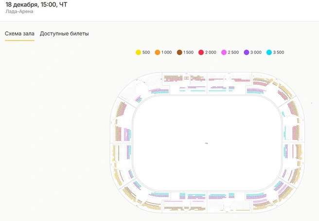The image size is (319, 221).
Task: Open the Доступные билеты tab
Action: tap(64, 34)
